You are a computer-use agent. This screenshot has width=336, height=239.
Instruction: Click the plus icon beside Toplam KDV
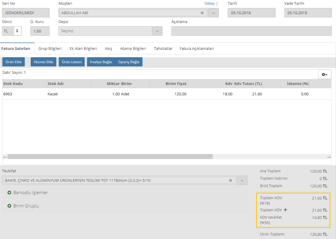coord(285,210)
